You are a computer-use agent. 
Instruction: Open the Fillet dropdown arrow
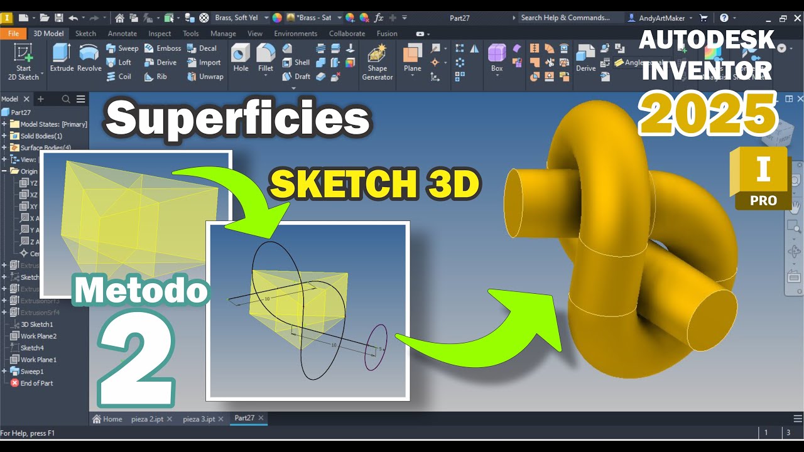point(266,77)
